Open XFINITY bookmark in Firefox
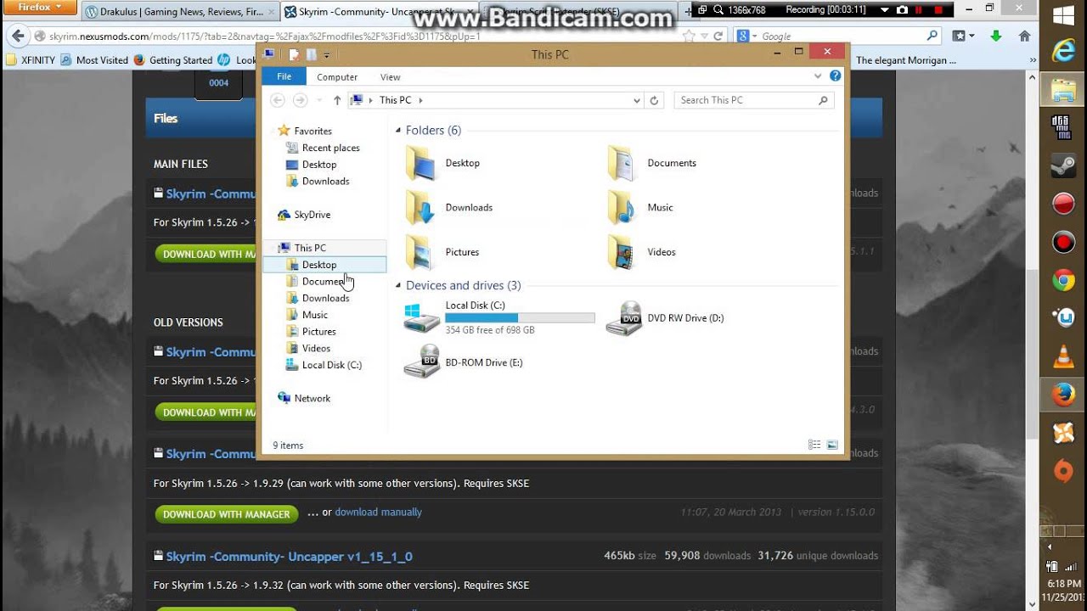The image size is (1087, 611). click(x=31, y=60)
